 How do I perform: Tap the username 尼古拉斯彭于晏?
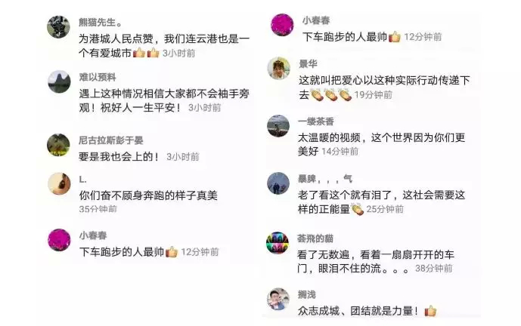[x=111, y=140]
